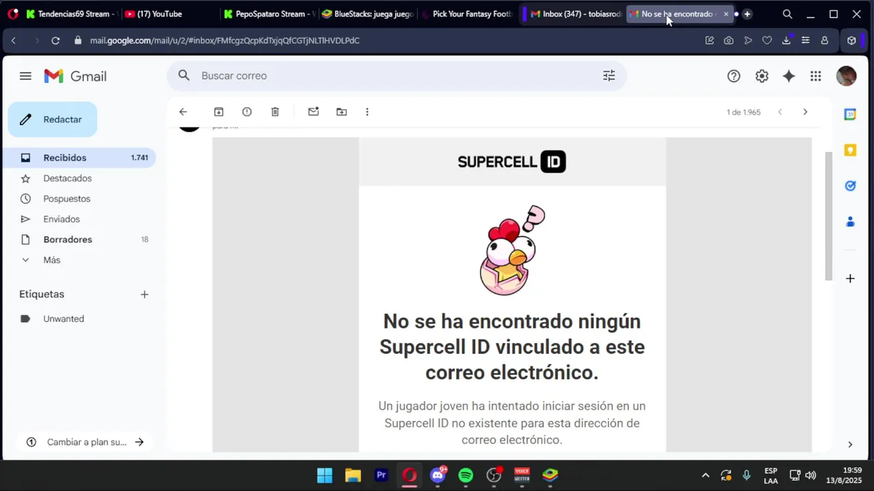The image size is (874, 491).
Task: Switch to the Inbox (347) tab
Action: [576, 14]
